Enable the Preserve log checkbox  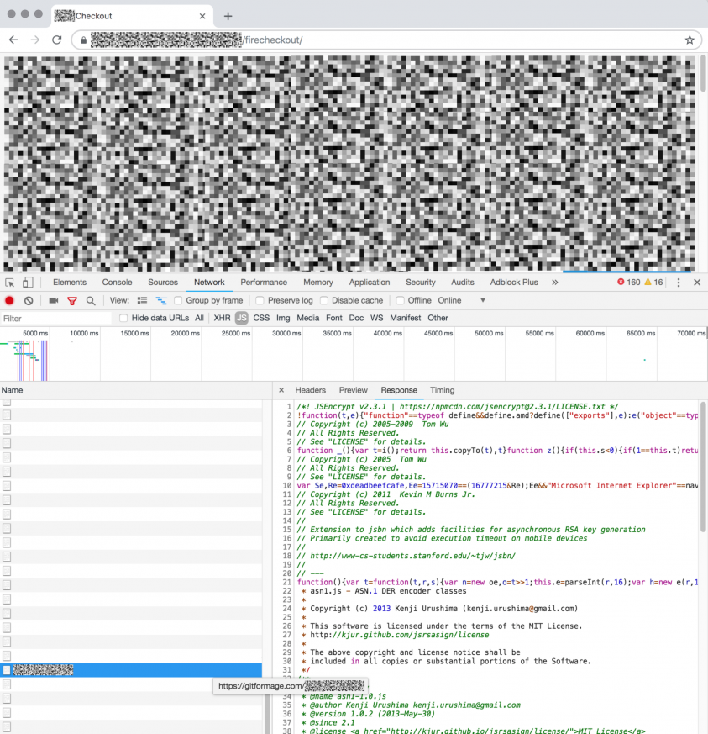click(x=260, y=300)
